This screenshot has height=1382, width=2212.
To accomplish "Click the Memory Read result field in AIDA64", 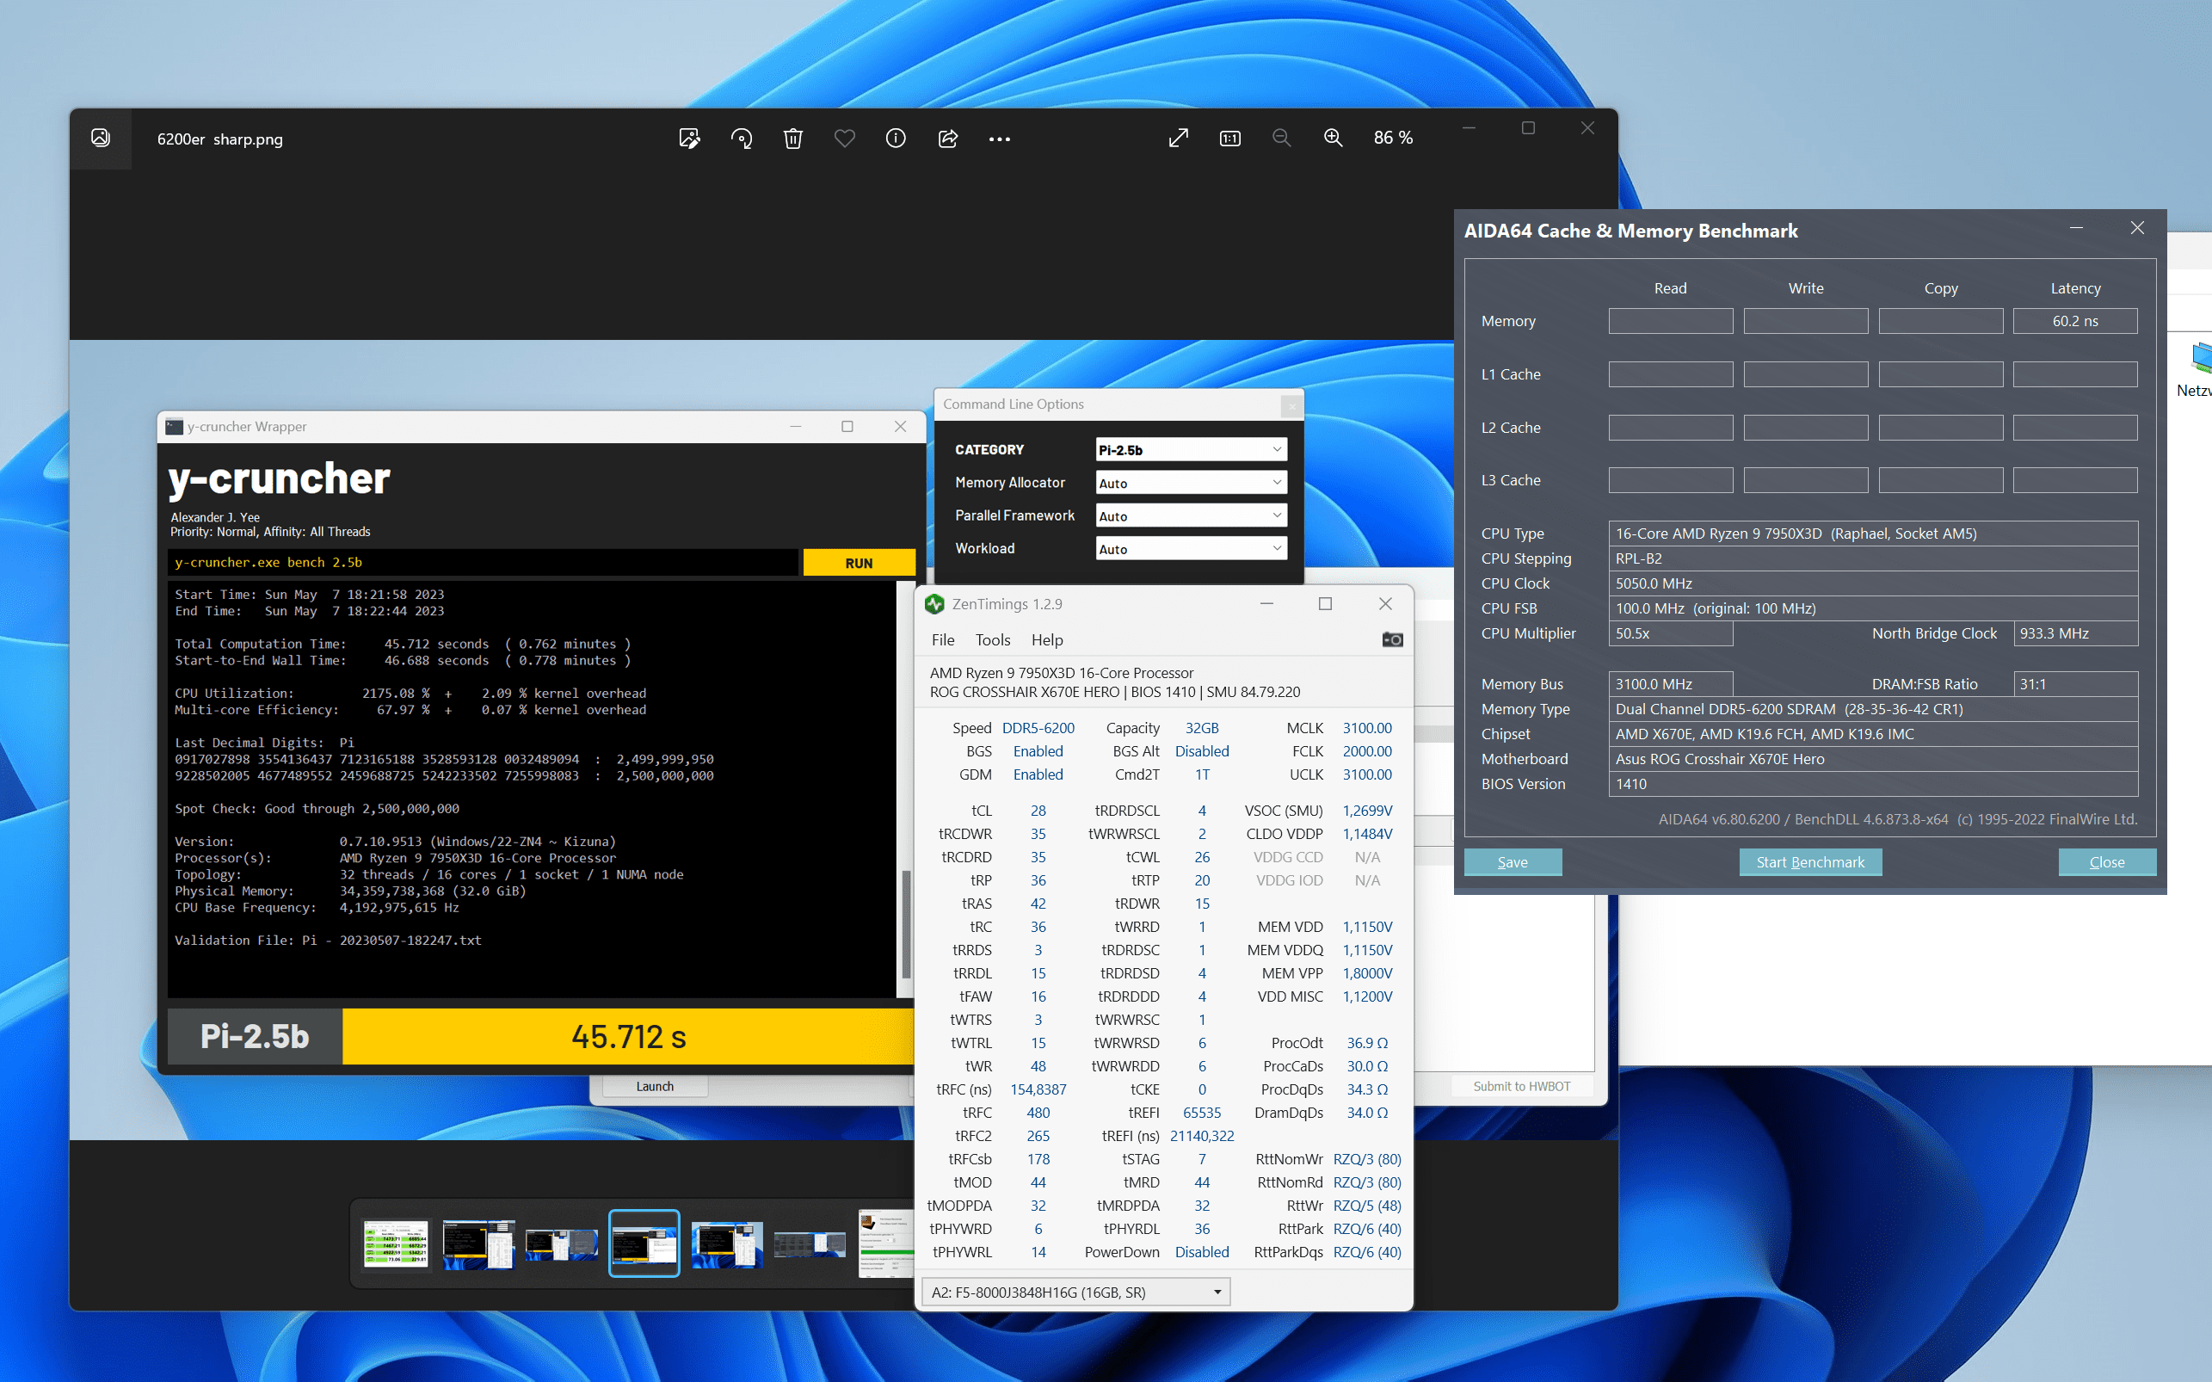I will click(x=1670, y=321).
